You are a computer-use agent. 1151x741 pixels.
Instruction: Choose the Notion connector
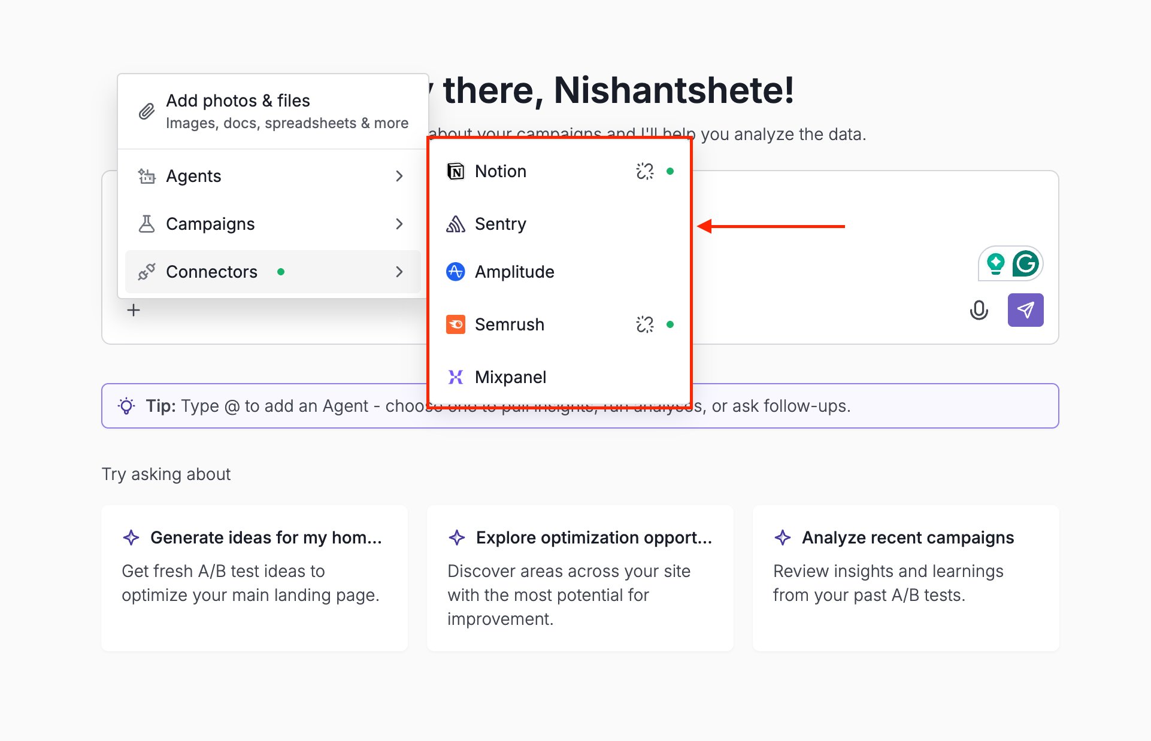point(560,171)
